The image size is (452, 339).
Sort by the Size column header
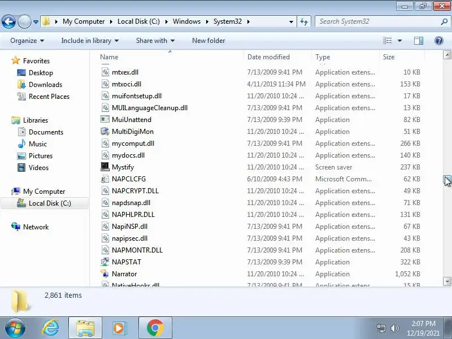[x=402, y=57]
